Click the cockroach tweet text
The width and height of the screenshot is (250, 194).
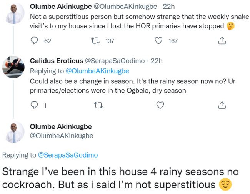pyautogui.click(x=119, y=178)
